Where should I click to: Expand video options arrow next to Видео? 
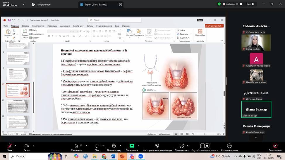coord(34,146)
